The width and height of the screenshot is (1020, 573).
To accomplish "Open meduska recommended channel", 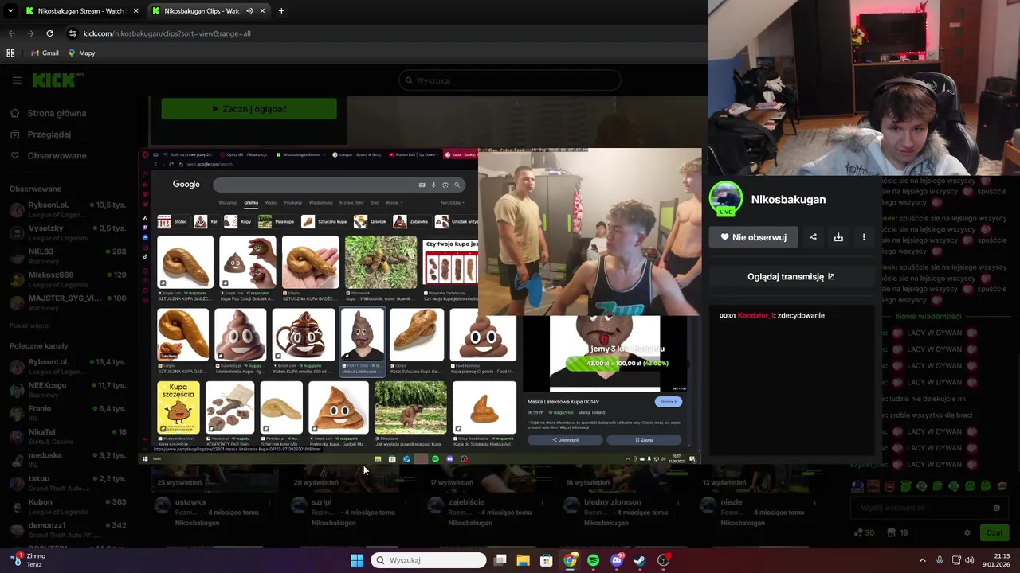I will 68,460.
